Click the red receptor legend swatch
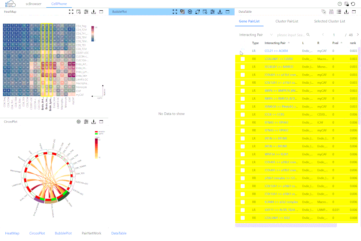Image resolution: width=361 pixels, height=241 pixels. (96, 132)
